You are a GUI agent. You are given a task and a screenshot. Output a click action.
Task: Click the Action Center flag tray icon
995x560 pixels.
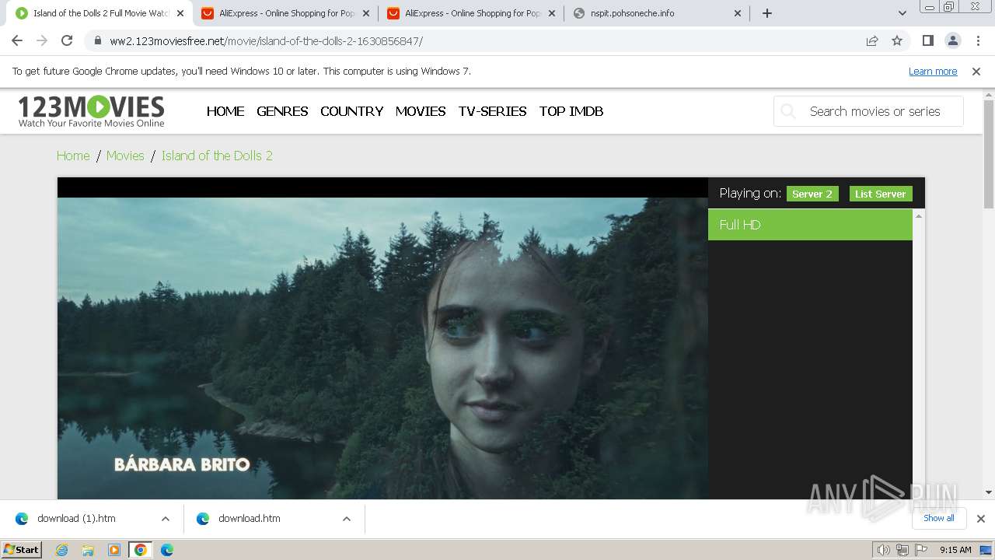[x=922, y=550]
